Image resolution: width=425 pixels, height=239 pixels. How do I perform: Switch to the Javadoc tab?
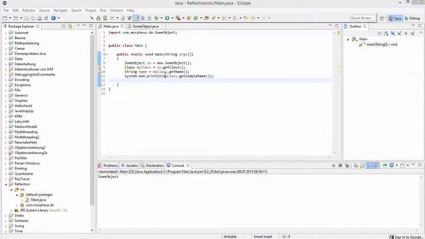tap(129, 165)
